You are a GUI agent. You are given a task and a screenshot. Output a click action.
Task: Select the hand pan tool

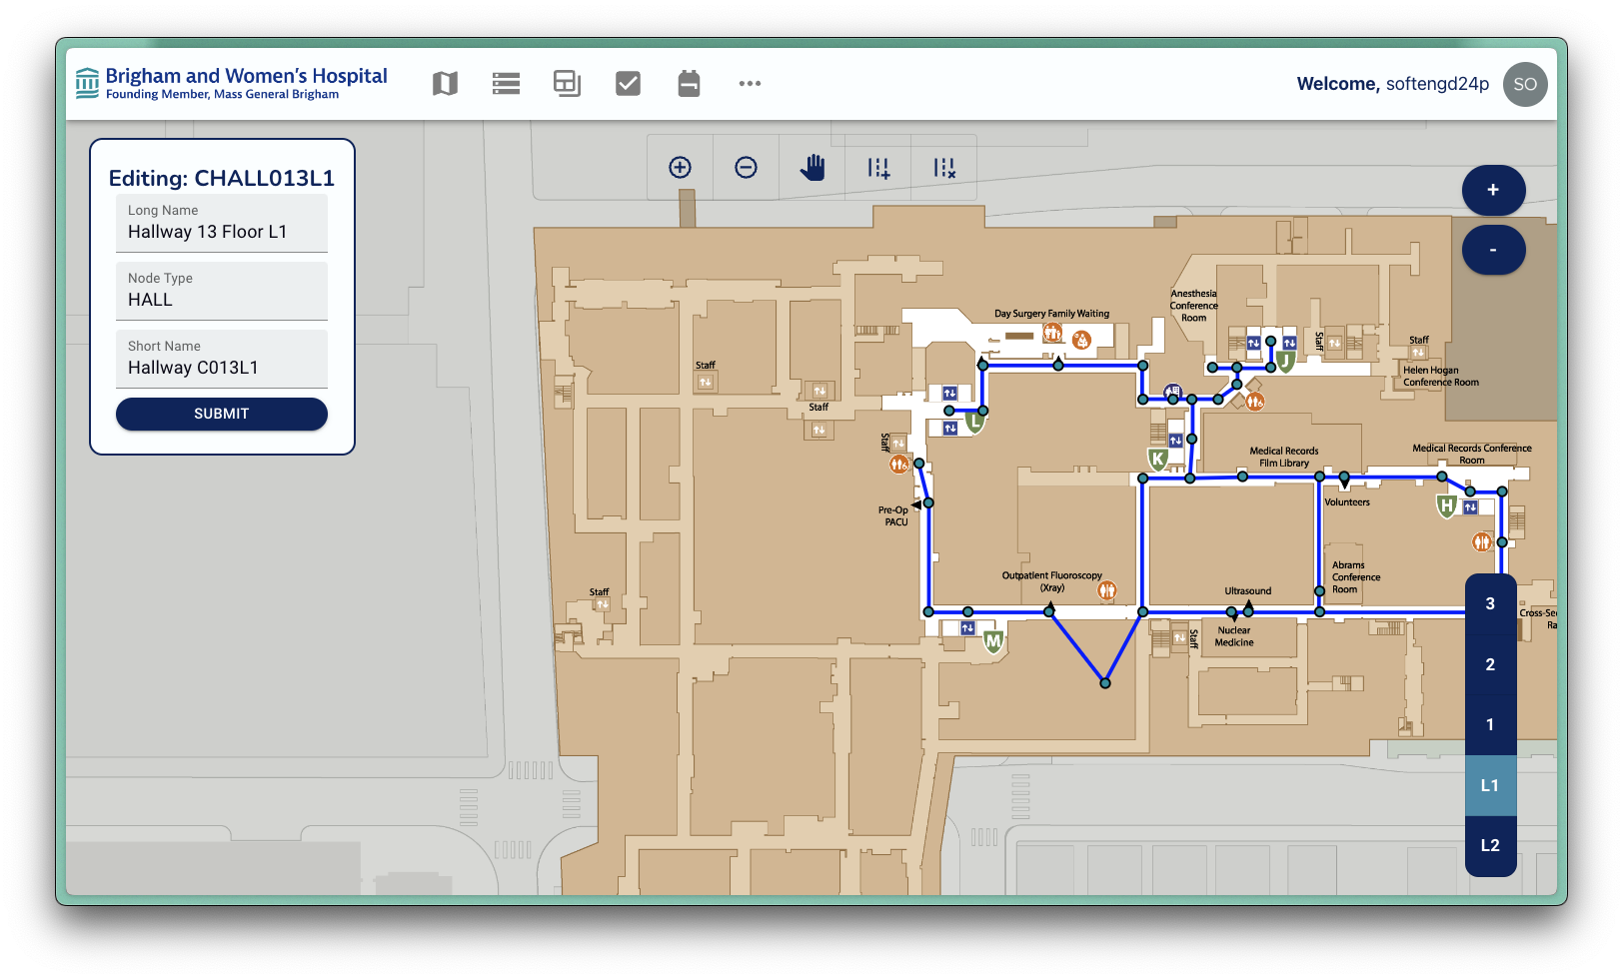[812, 168]
